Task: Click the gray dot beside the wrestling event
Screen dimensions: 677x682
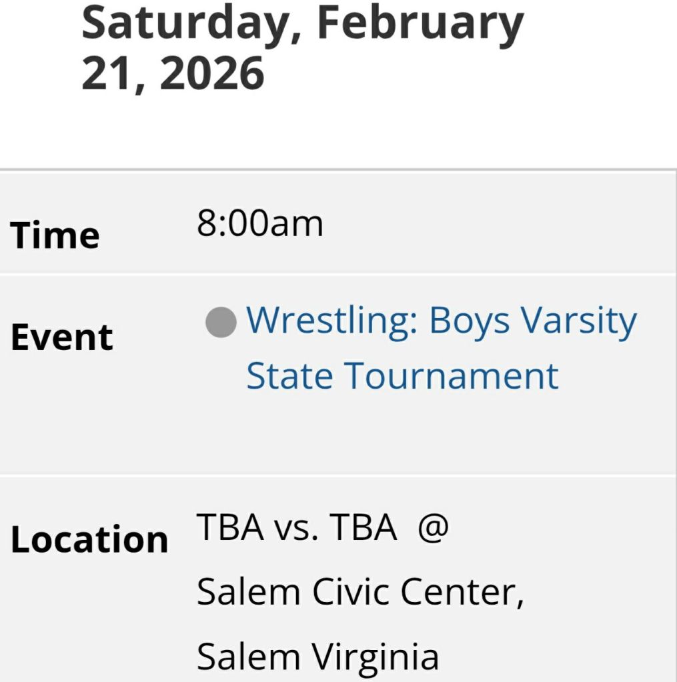Action: 221,323
